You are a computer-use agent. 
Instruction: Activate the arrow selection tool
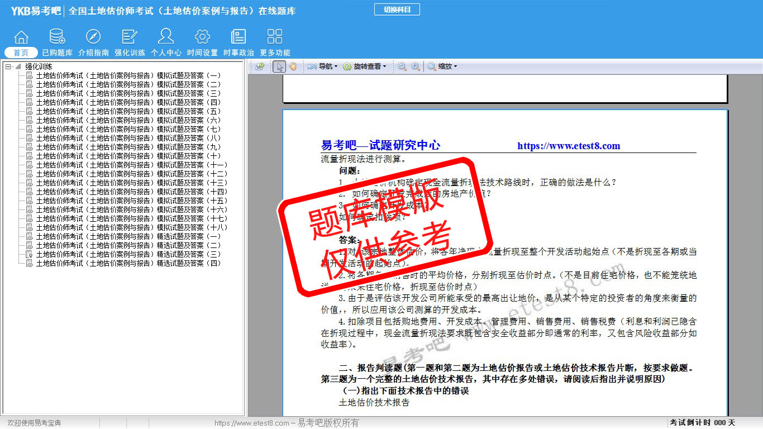tap(280, 66)
